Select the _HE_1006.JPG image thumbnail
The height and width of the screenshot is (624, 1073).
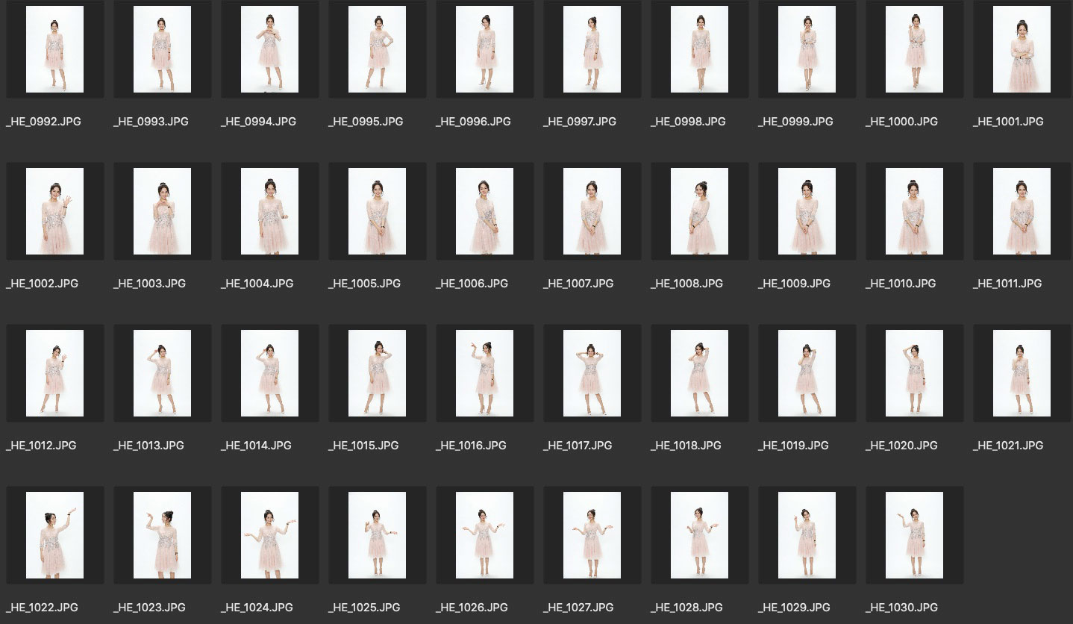484,211
